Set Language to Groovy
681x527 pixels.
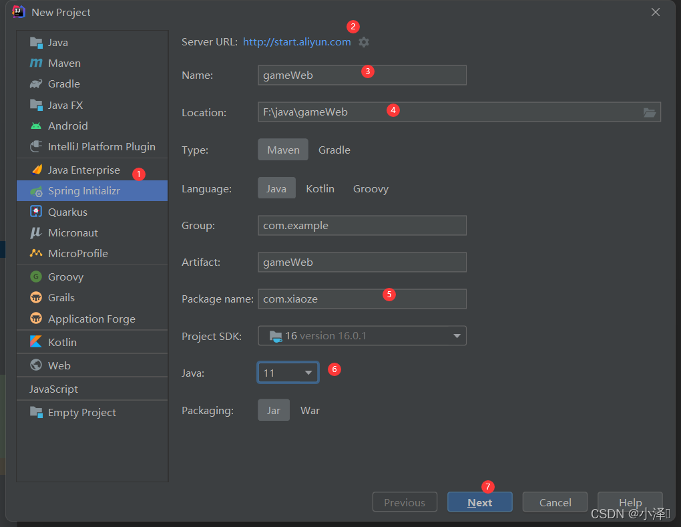pos(371,188)
